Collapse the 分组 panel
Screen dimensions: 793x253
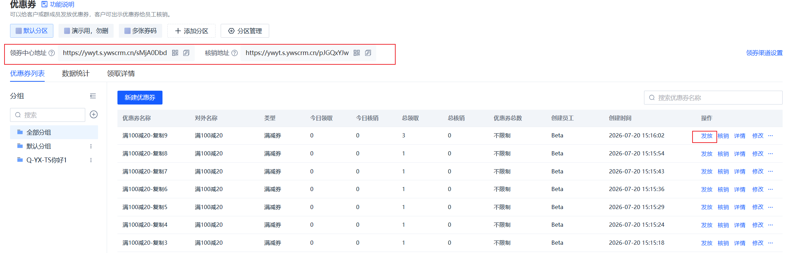coord(93,96)
